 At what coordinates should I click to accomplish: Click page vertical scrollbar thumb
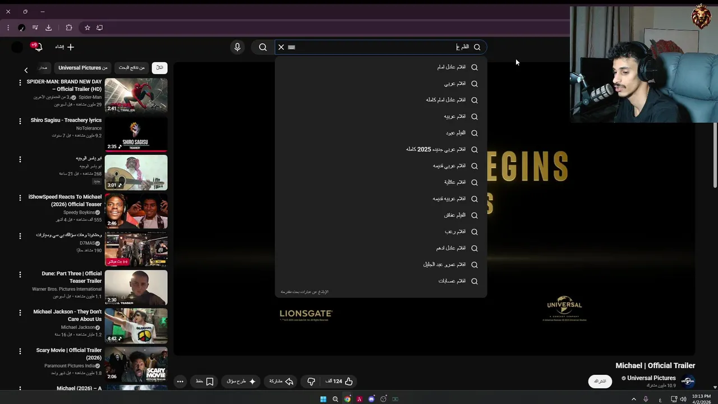tap(715, 156)
